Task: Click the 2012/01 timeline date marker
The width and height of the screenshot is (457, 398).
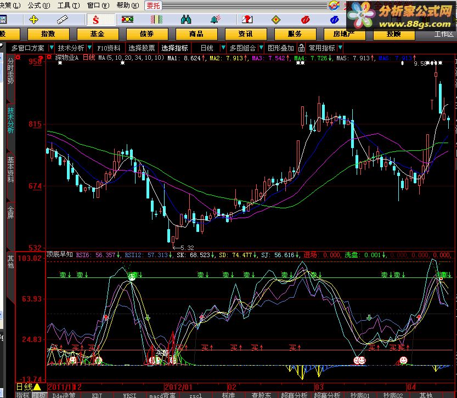Action: pyautogui.click(x=178, y=387)
